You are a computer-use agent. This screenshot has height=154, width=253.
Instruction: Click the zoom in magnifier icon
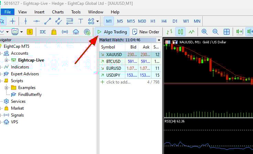[x=204, y=32]
